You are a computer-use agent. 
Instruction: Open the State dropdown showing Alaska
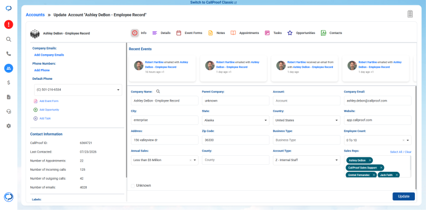pyautogui.click(x=235, y=120)
